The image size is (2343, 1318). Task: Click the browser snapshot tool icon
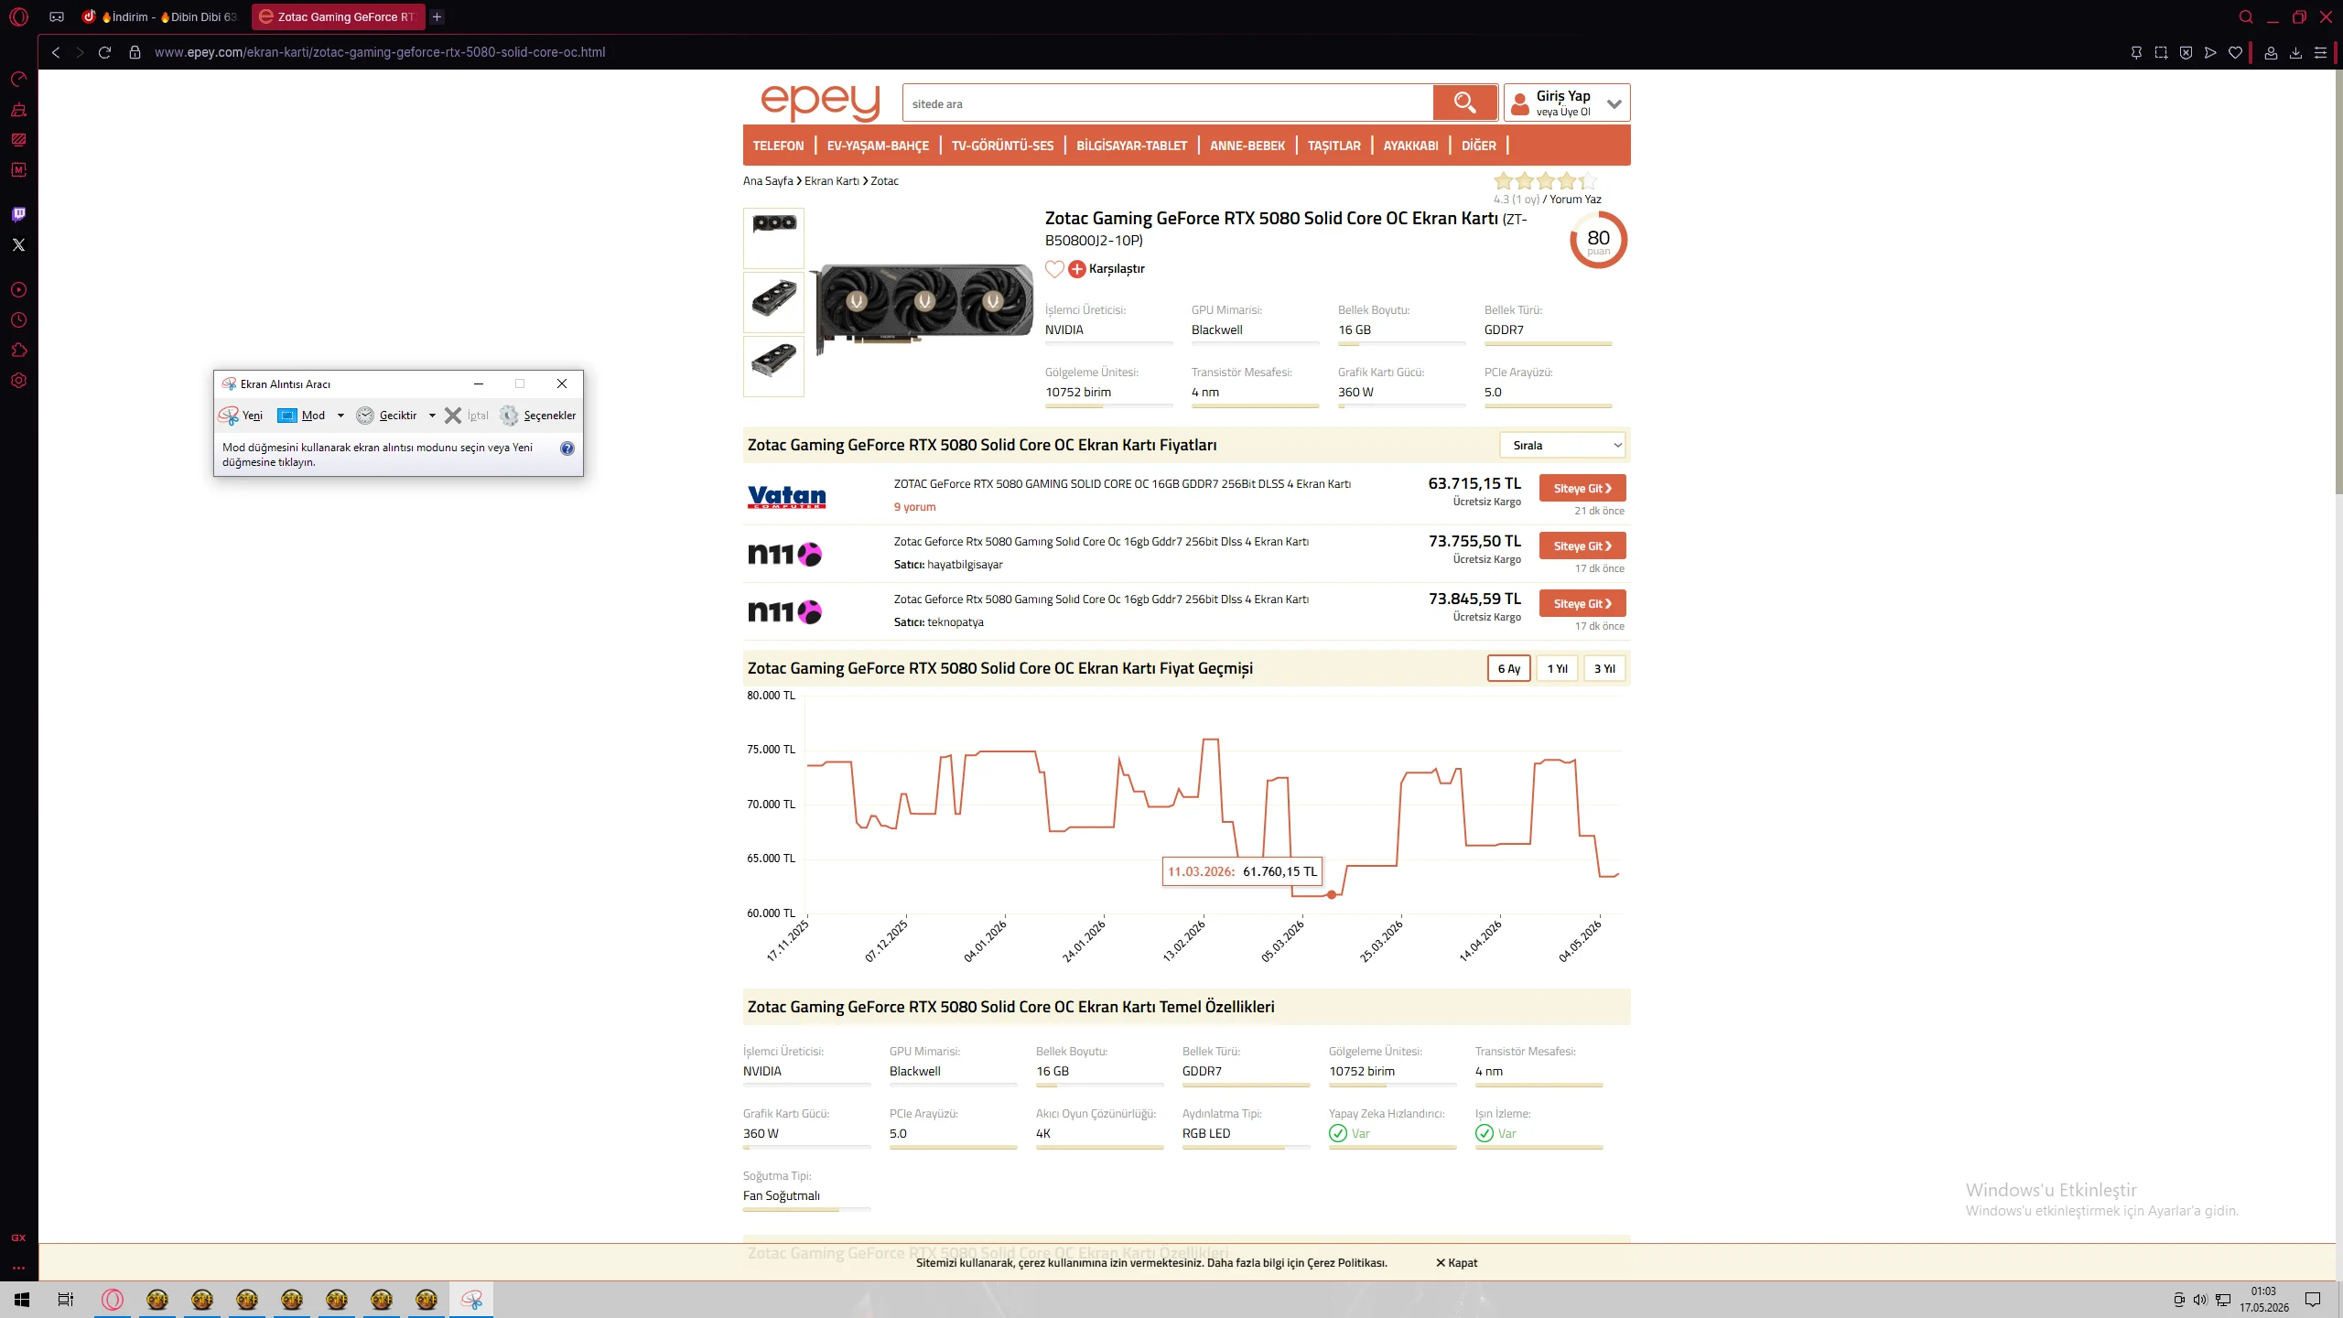point(2161,52)
